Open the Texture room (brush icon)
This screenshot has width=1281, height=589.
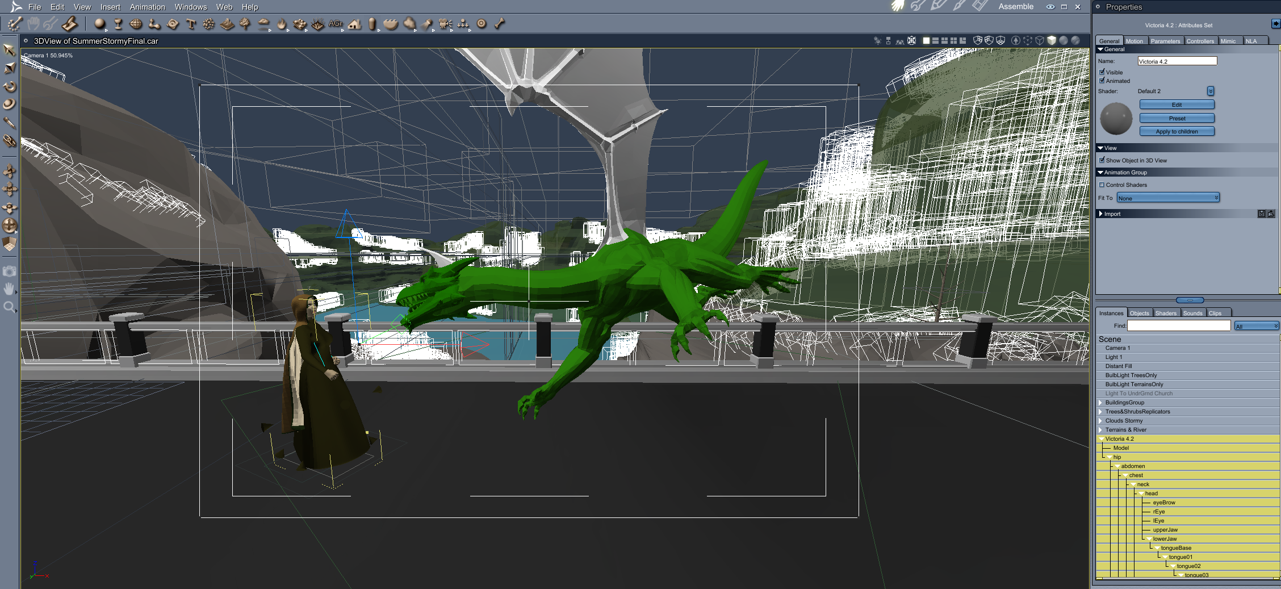(x=959, y=6)
